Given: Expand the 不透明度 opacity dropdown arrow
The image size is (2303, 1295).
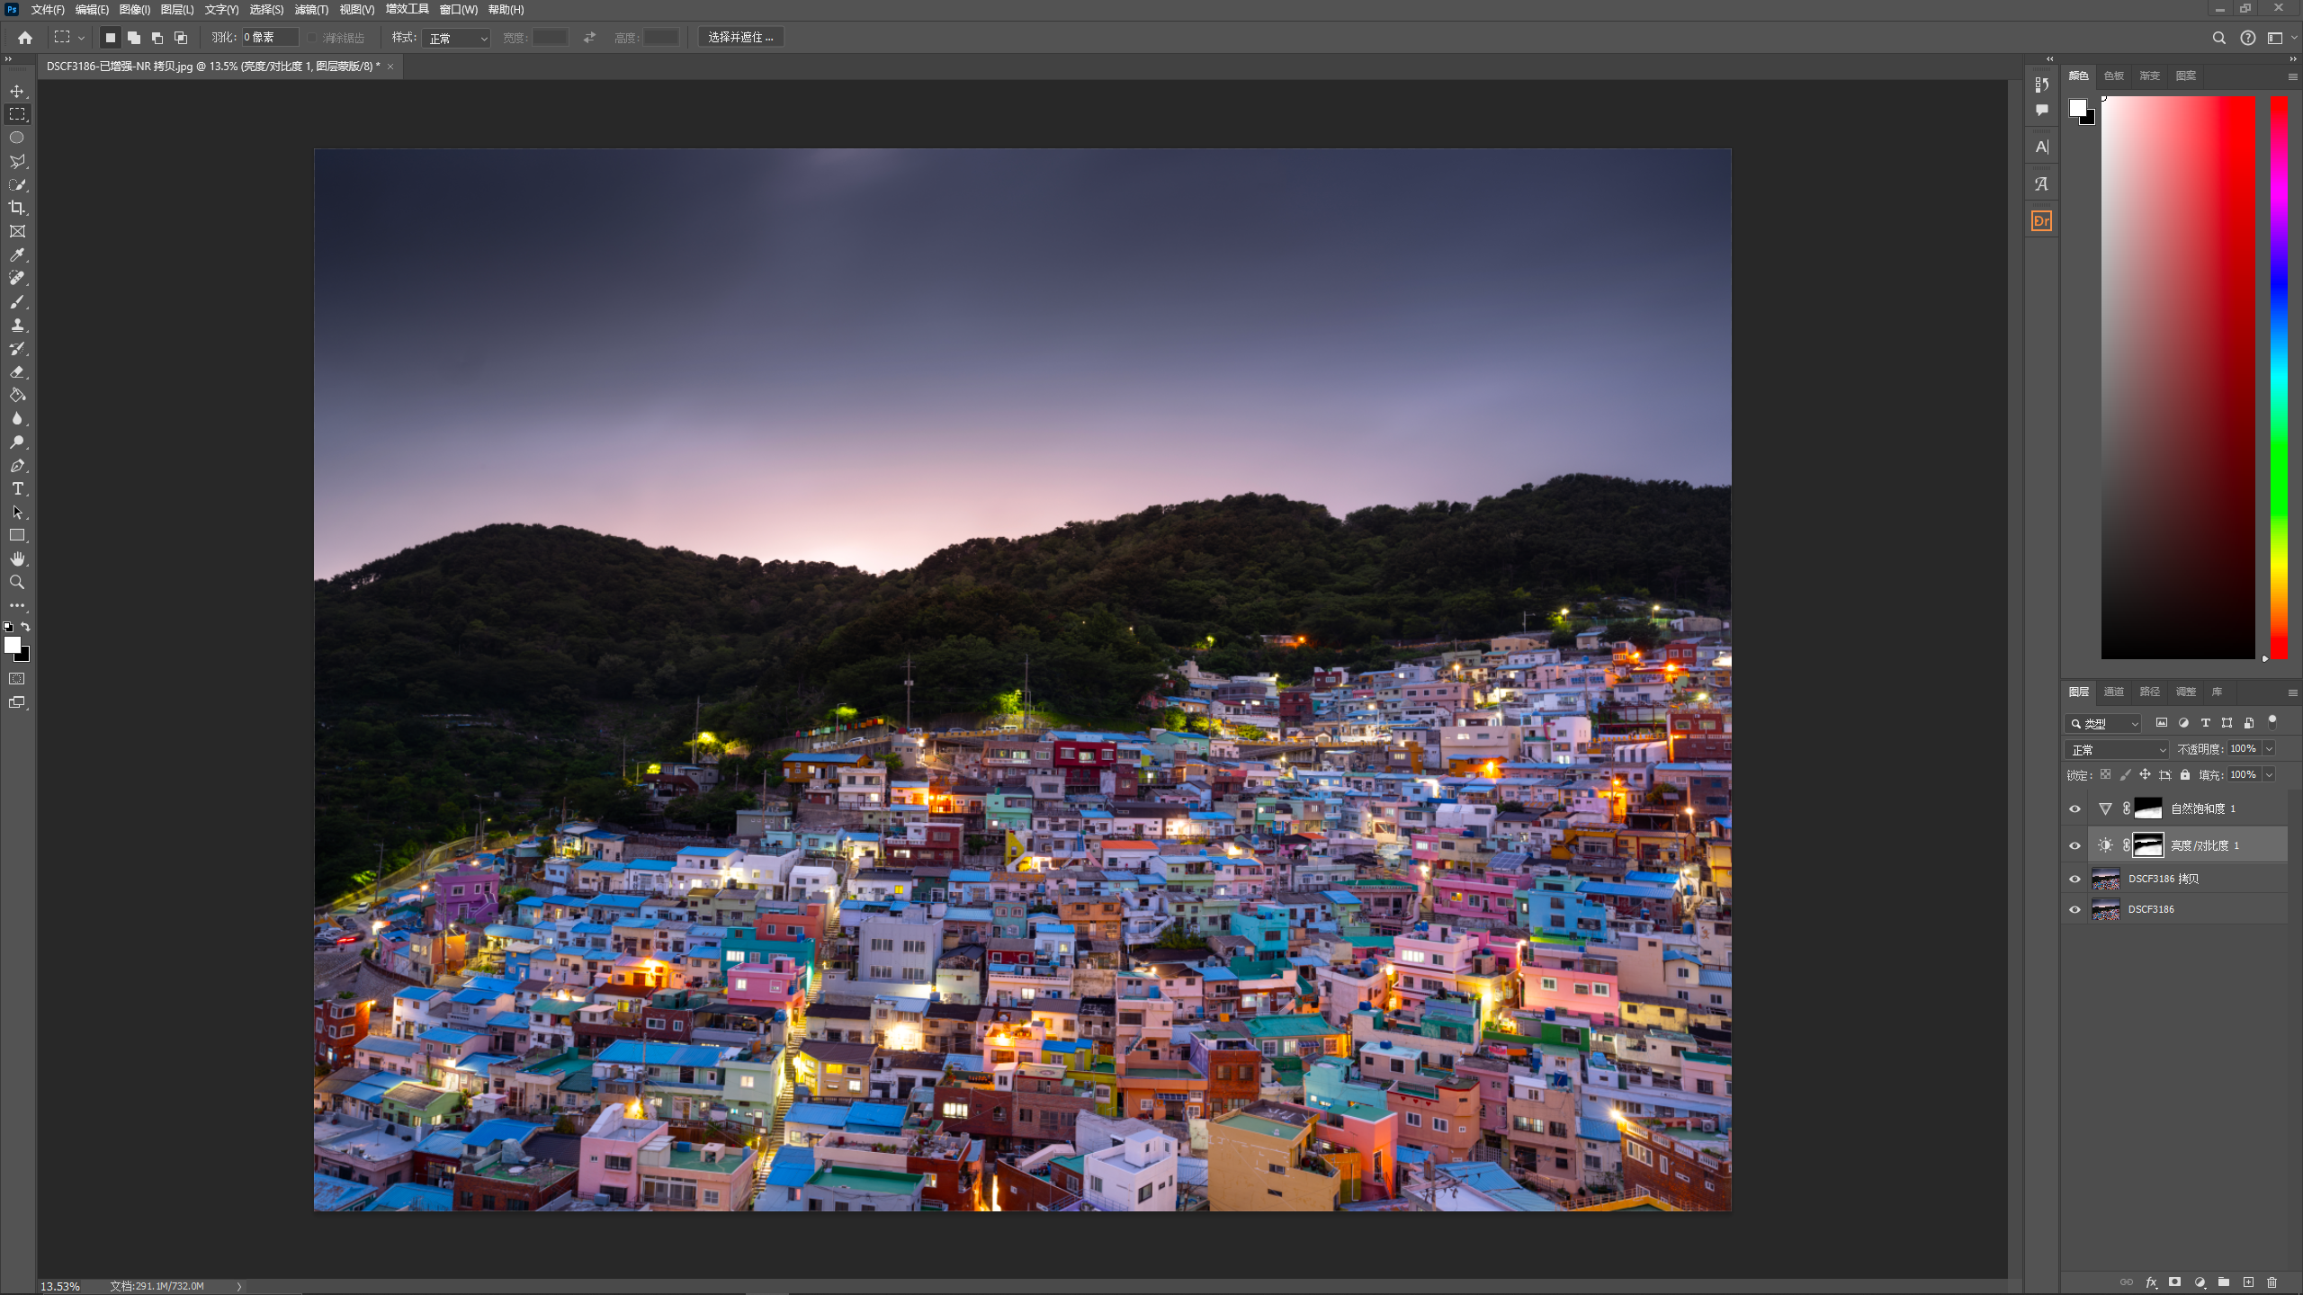Looking at the screenshot, I should pyautogui.click(x=2269, y=749).
